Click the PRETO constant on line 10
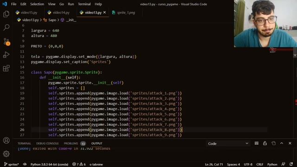The width and height of the screenshot is (297, 167). (36, 46)
